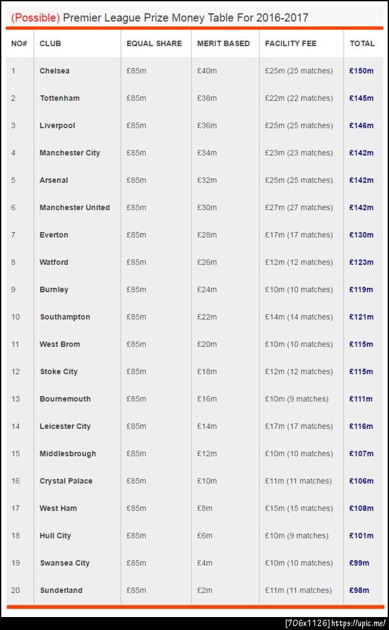Click the Everton club entry
The height and width of the screenshot is (630, 389).
point(54,235)
